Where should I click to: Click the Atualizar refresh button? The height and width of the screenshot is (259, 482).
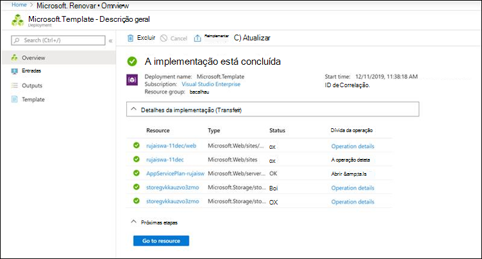coord(252,38)
